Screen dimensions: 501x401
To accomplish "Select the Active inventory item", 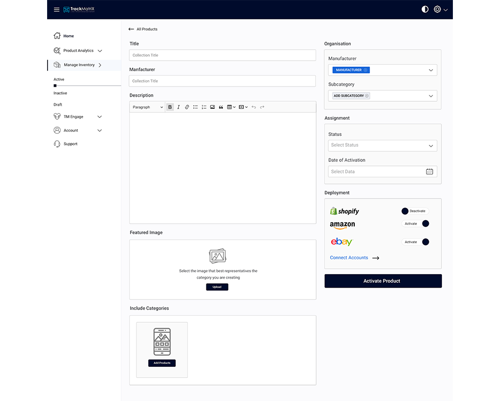I will [x=59, y=79].
